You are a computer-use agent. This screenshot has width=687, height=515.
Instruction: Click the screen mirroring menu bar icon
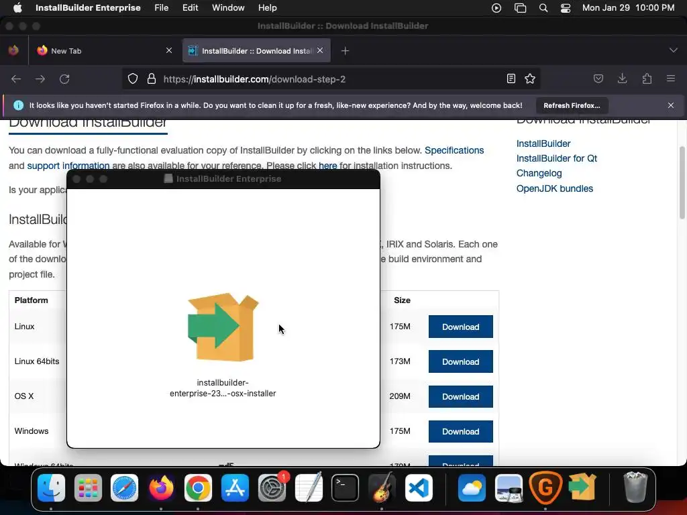pos(520,7)
